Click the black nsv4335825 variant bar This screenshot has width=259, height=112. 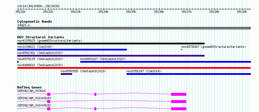coord(111,44)
